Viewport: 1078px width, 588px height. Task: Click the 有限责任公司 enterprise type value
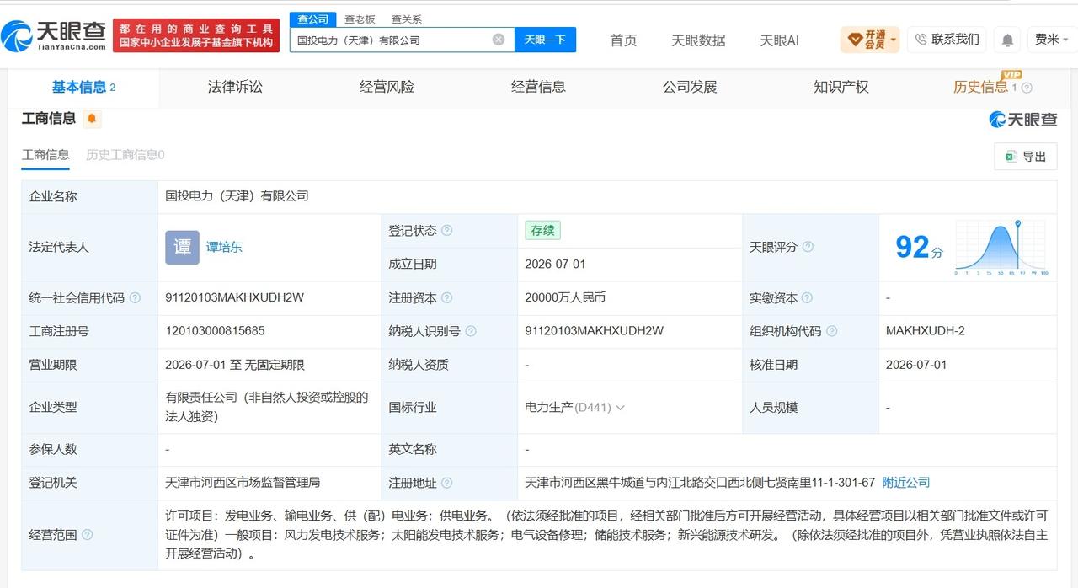coord(267,406)
